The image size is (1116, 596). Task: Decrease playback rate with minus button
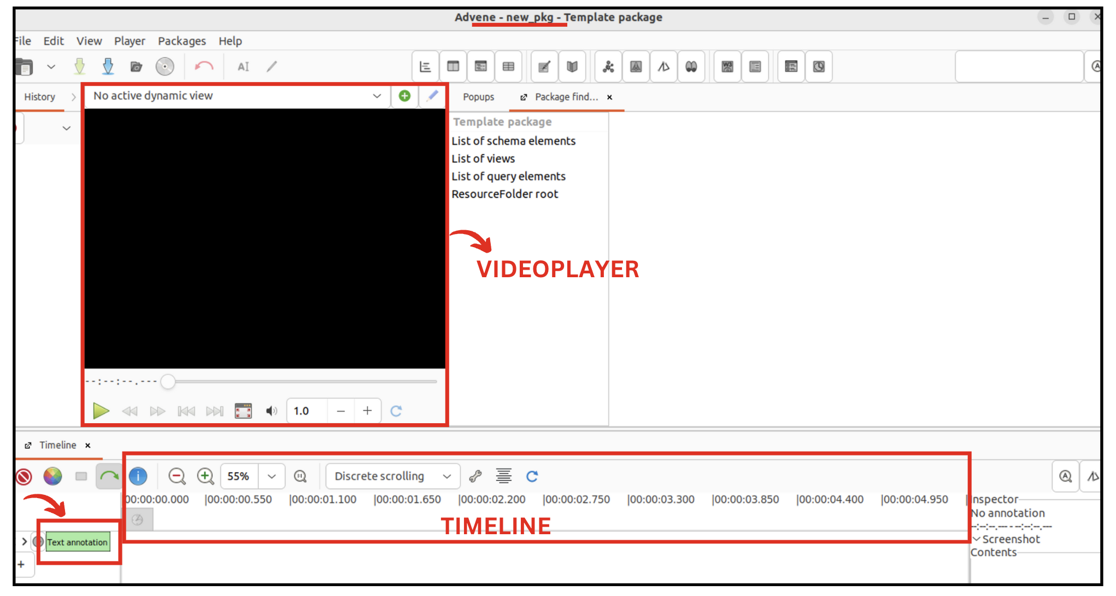[341, 411]
